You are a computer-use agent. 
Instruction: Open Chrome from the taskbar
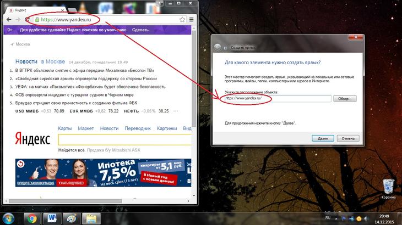(x=32, y=219)
